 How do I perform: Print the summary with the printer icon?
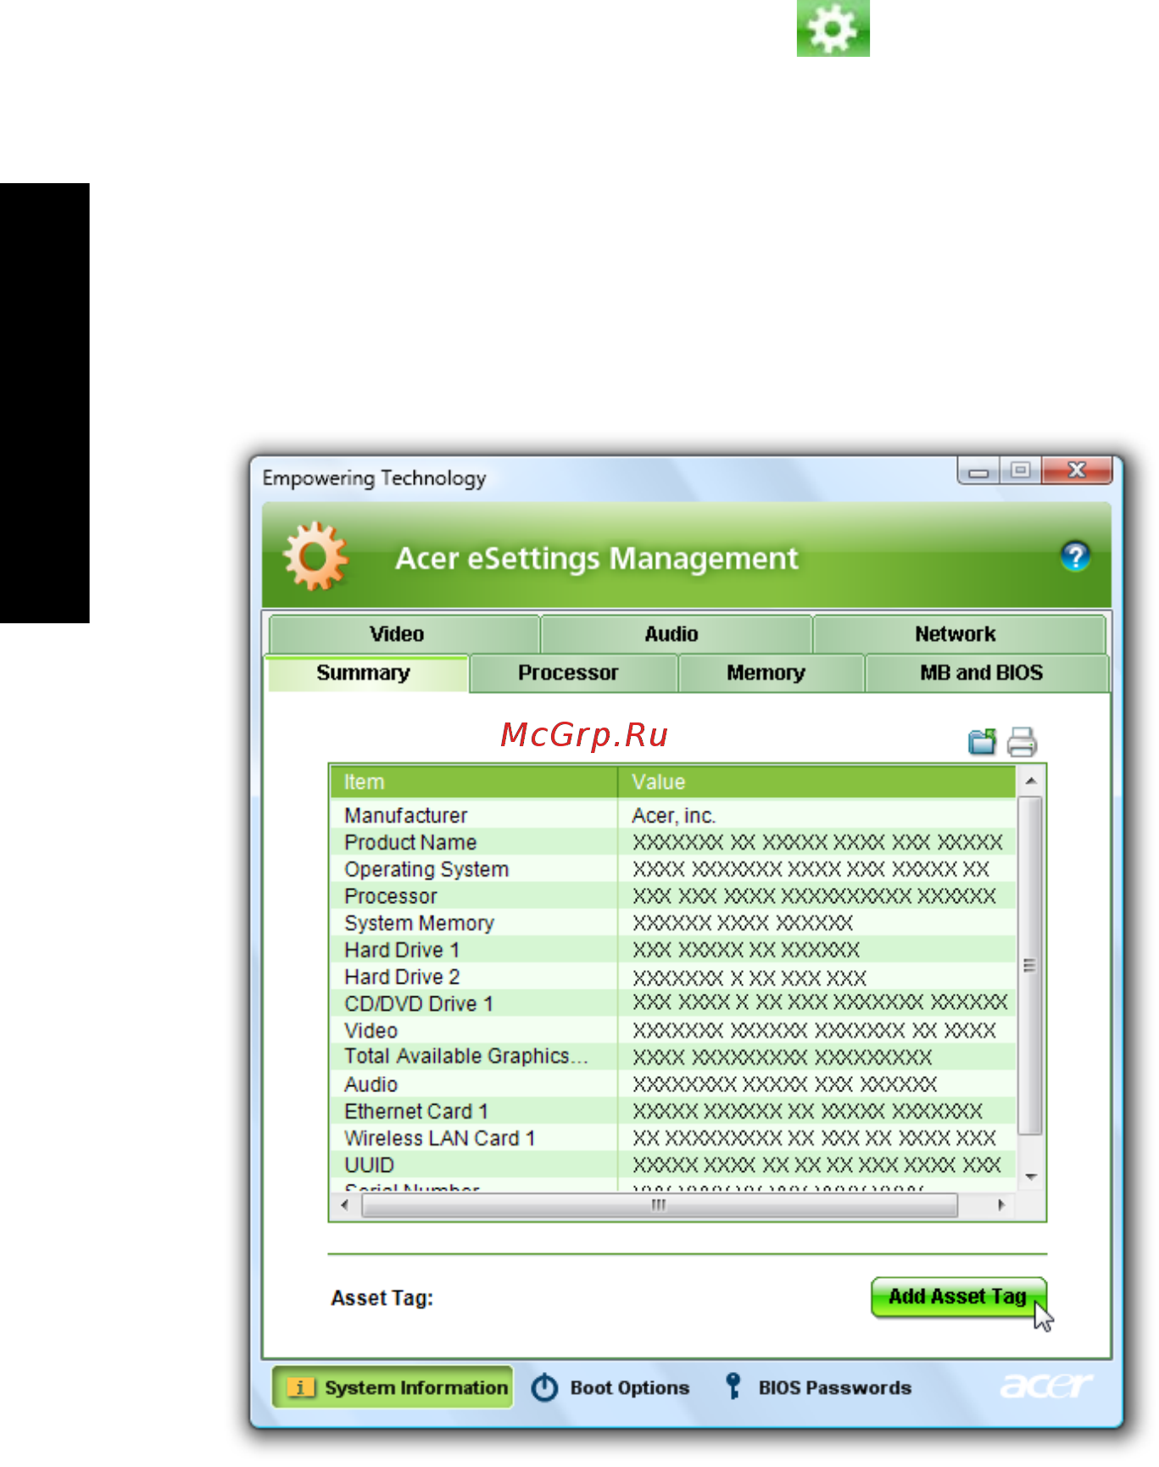pos(1022,742)
